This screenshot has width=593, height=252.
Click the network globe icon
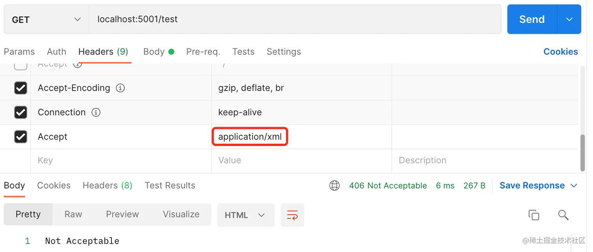(335, 186)
